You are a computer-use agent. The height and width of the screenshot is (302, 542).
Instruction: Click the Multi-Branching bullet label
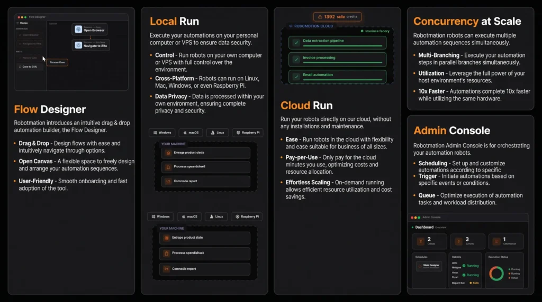[x=439, y=55]
